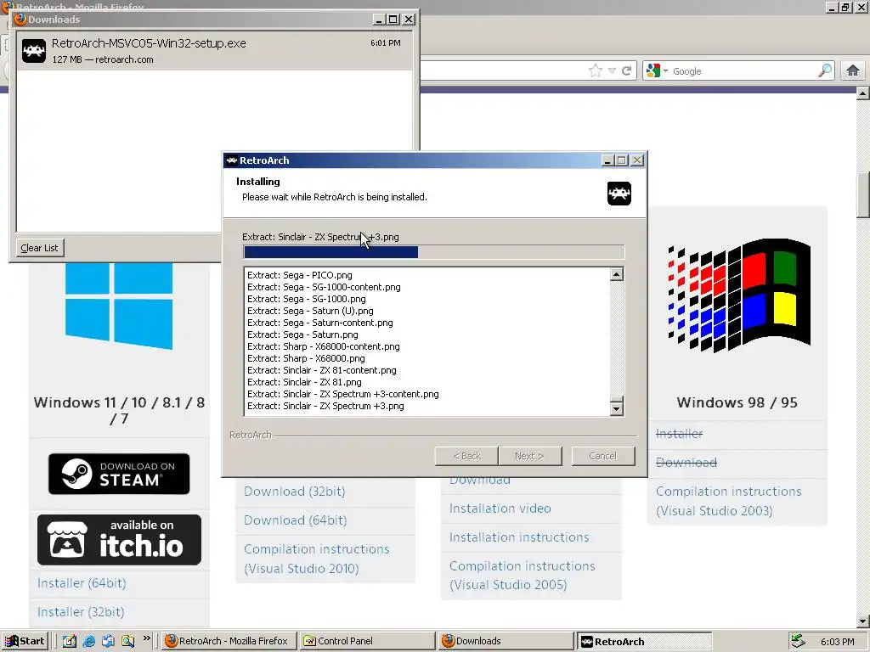Click the installer progress bar

click(434, 252)
